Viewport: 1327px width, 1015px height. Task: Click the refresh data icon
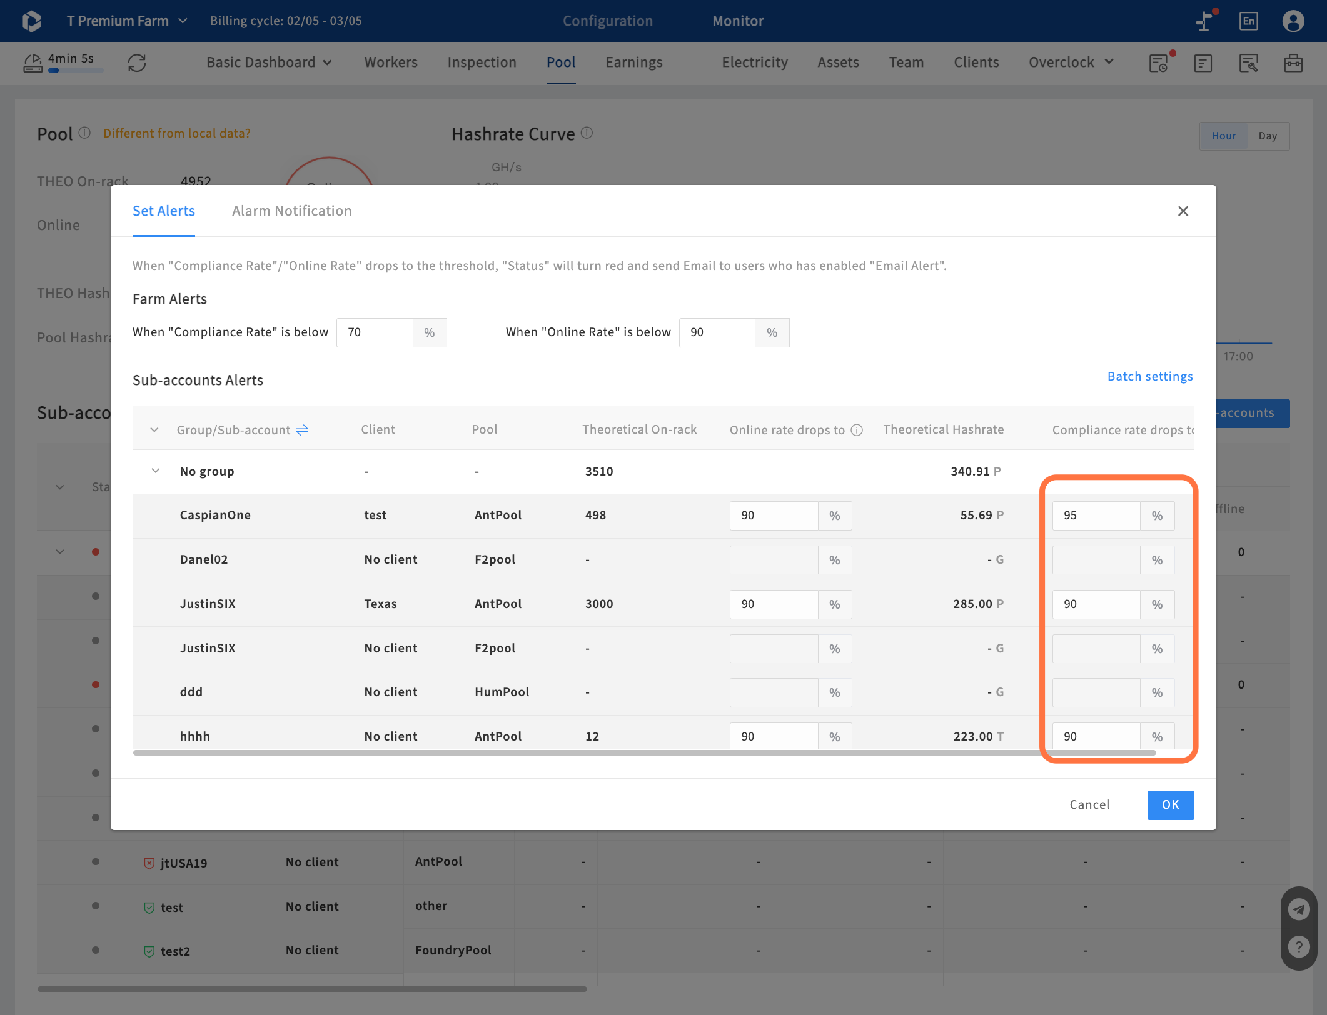(x=137, y=62)
